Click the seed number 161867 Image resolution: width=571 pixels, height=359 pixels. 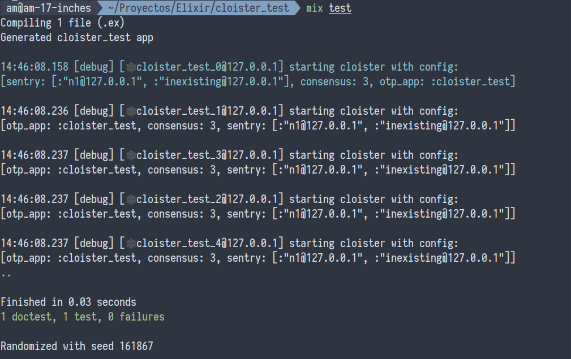tap(136, 346)
